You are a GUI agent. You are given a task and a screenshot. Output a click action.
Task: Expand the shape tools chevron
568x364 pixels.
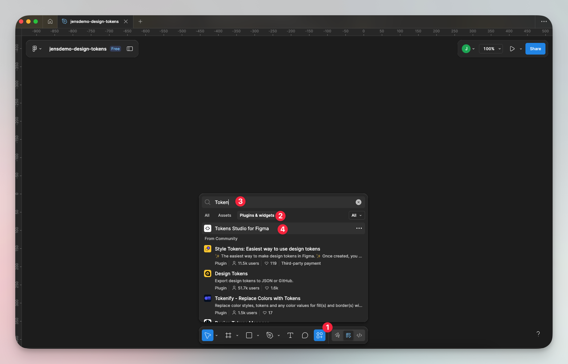tap(258, 335)
